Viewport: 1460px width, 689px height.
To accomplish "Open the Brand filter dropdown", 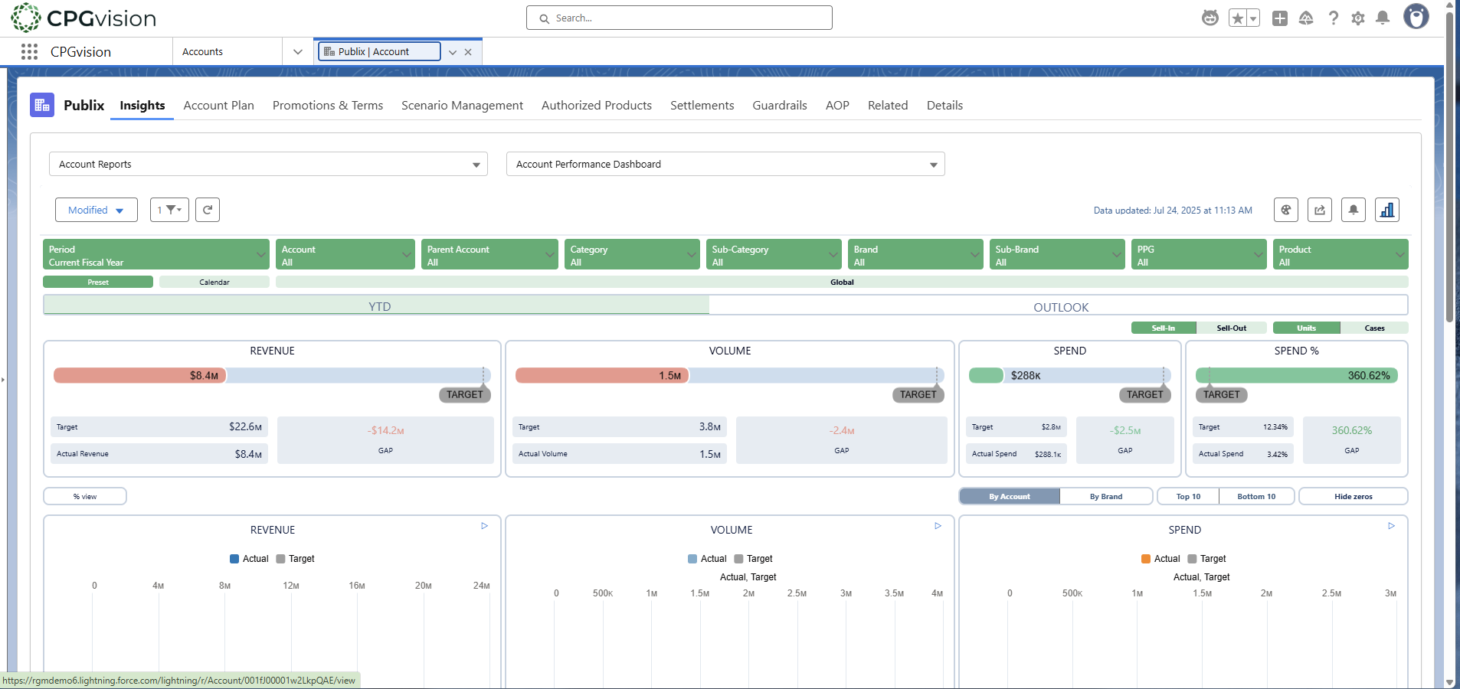I will click(x=915, y=254).
